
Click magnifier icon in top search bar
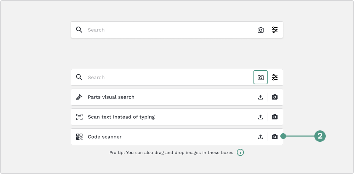(79, 30)
